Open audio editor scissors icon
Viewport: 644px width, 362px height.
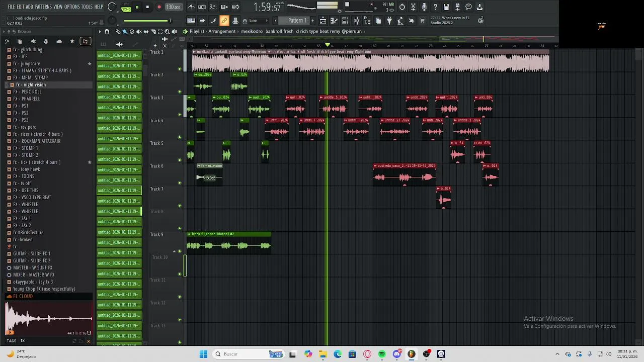click(x=413, y=7)
